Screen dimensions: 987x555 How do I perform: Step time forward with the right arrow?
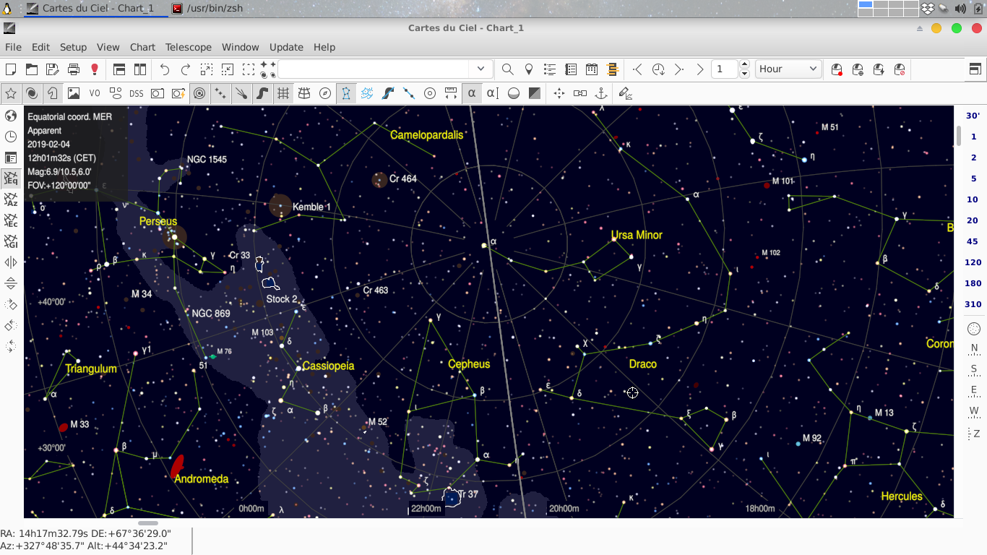click(x=679, y=69)
